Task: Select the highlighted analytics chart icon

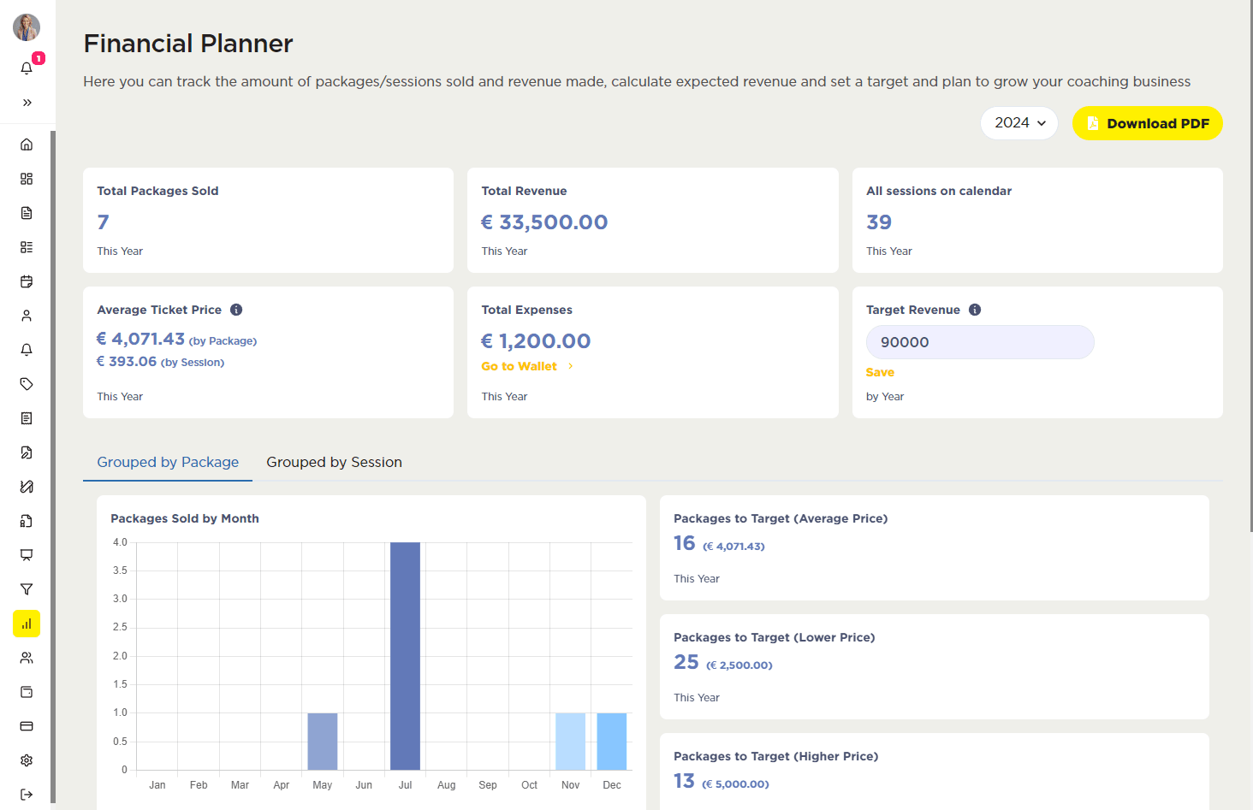Action: (x=27, y=624)
